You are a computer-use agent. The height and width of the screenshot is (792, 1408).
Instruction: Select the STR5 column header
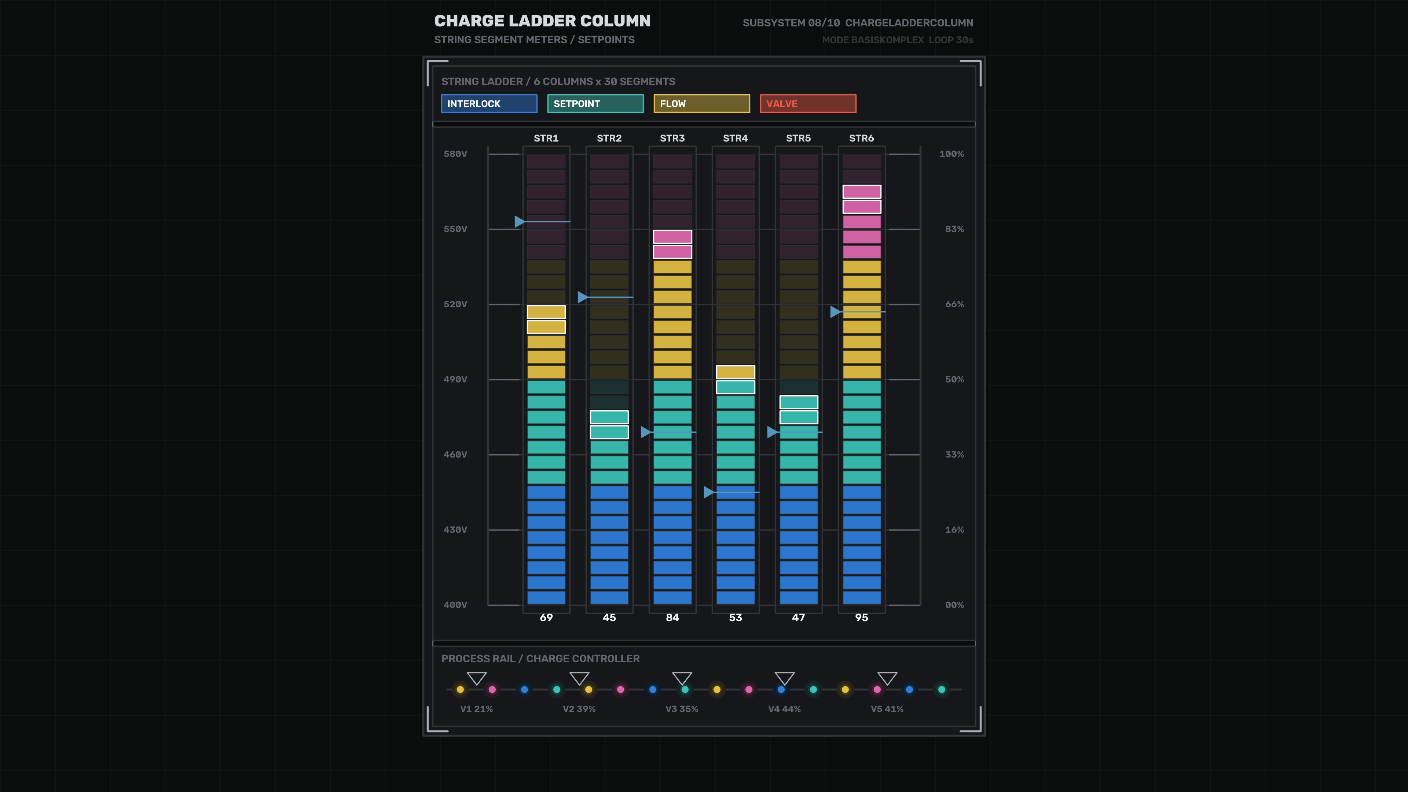coord(798,138)
